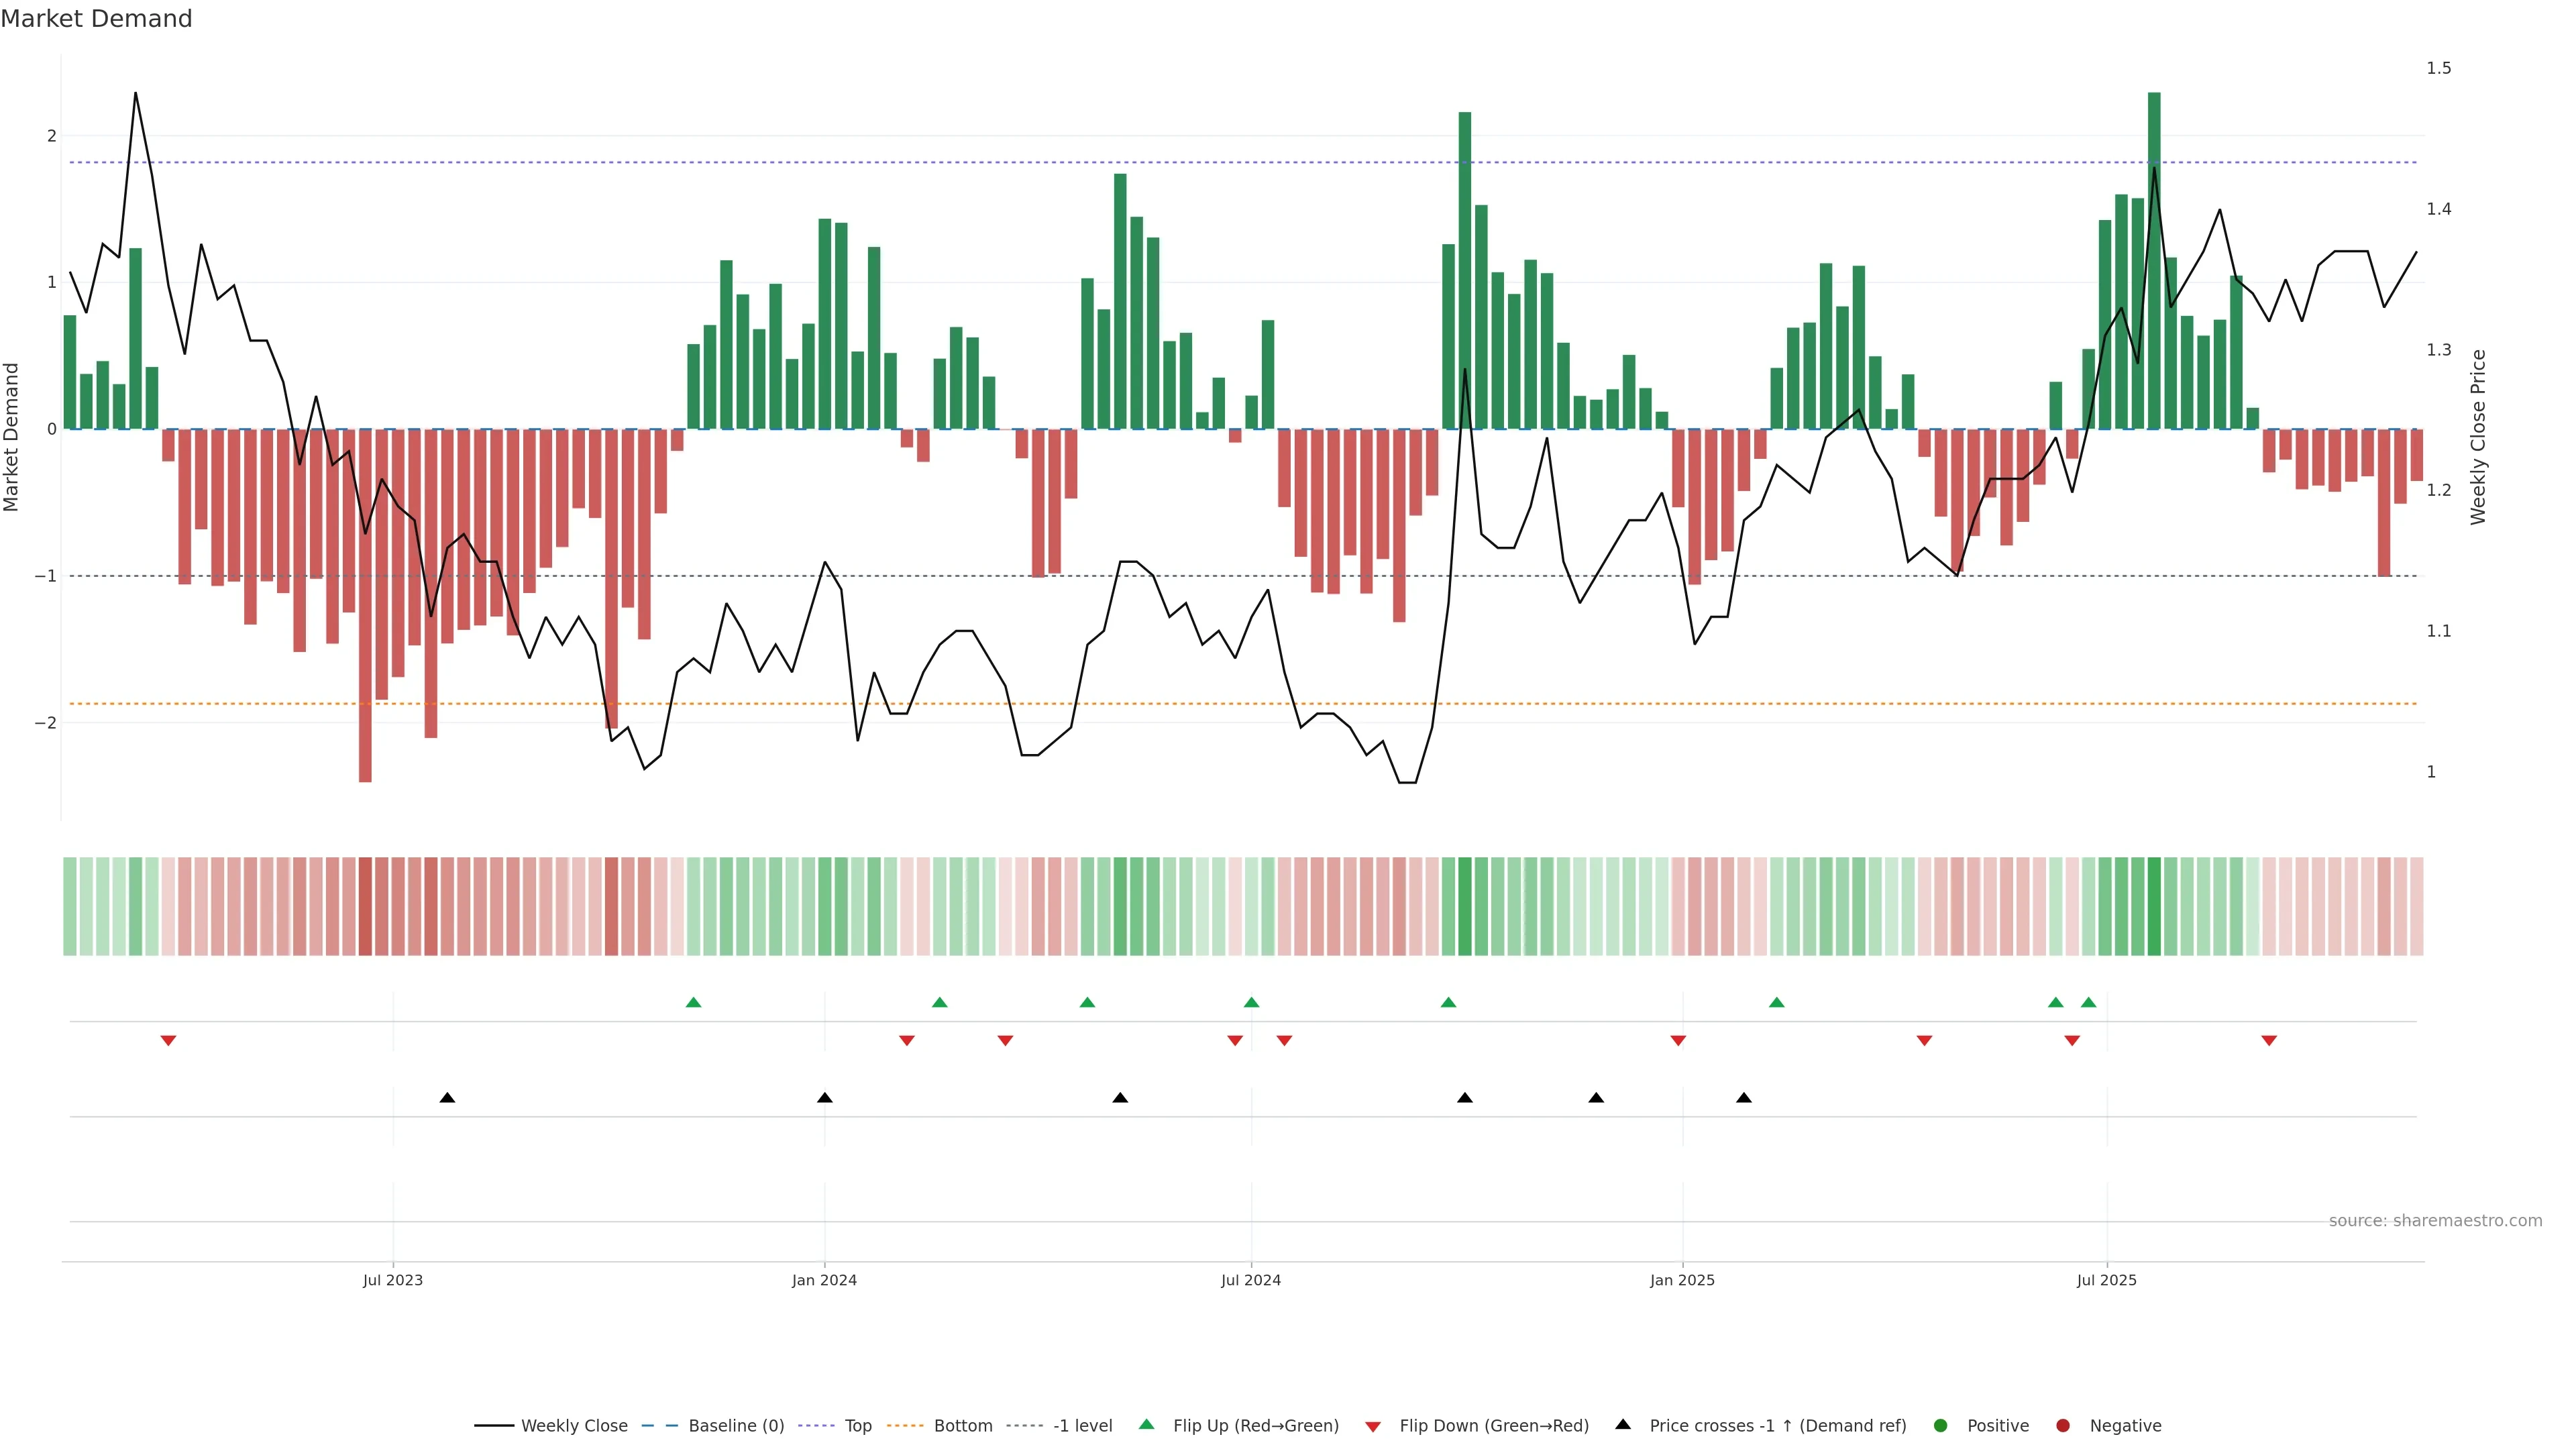Click green Flip Up triangle in legend
The image size is (2576, 1449).
tap(1147, 1425)
